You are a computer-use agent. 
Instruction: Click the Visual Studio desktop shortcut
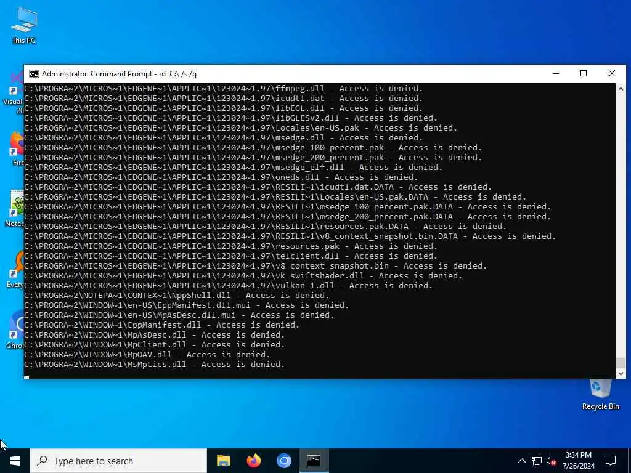(x=13, y=92)
